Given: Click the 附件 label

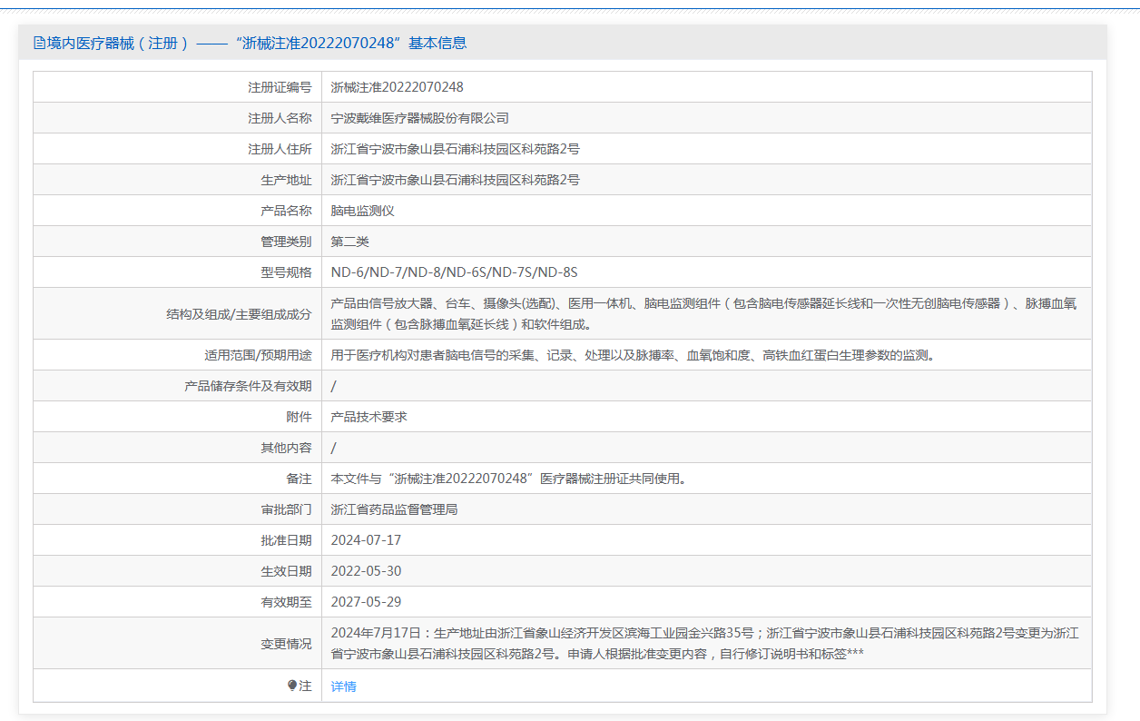Looking at the screenshot, I should [x=299, y=417].
